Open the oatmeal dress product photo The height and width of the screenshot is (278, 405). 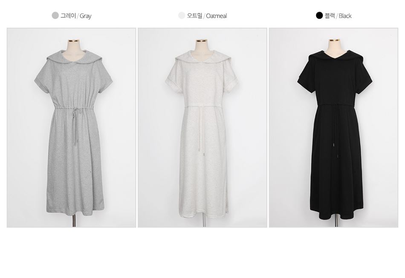pos(202,128)
